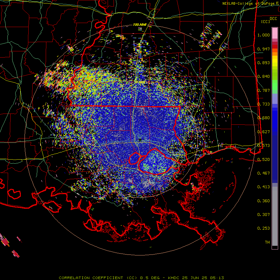The width and height of the screenshot is (280, 280).
Task: Pick the bright green color bar segment
Action: point(275,85)
